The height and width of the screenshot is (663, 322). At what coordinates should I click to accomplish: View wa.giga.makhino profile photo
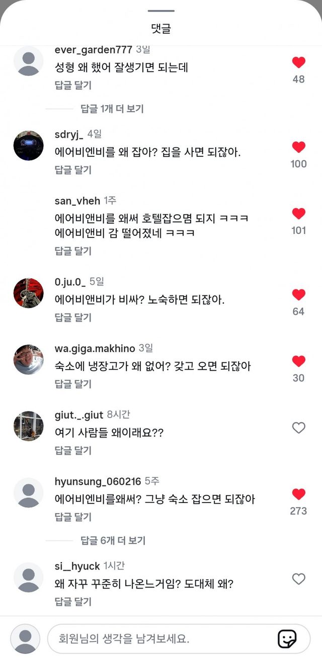[x=28, y=360]
